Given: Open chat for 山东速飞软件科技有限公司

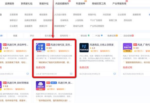Looking at the screenshot, I should (x=71, y=74).
